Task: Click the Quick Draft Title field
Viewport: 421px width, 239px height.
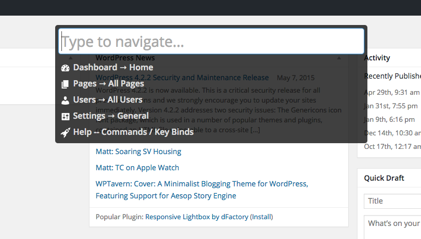Action: point(392,201)
